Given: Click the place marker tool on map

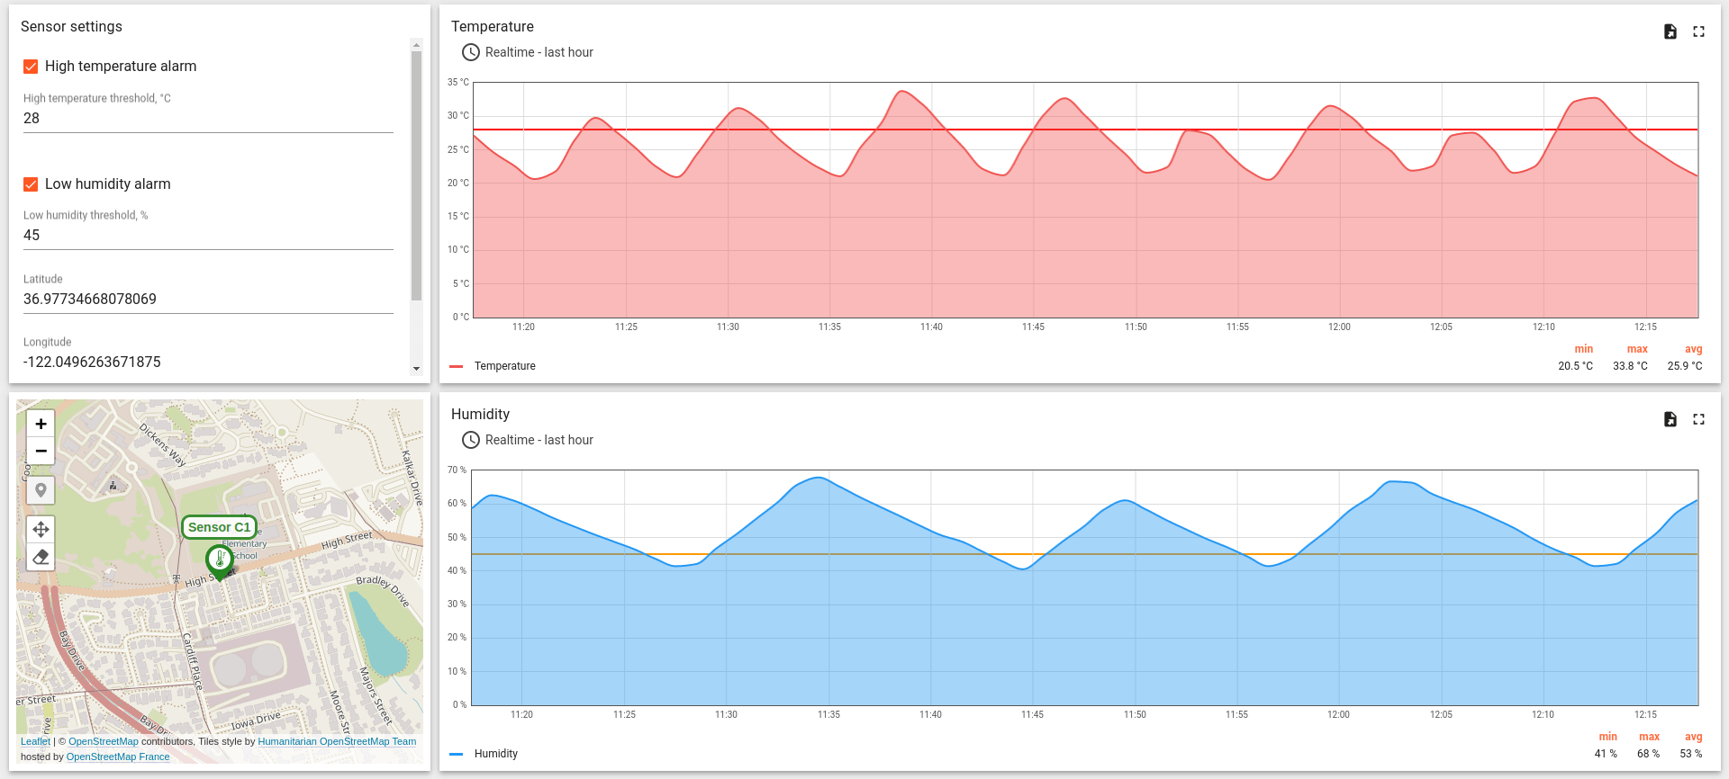Looking at the screenshot, I should [x=41, y=490].
